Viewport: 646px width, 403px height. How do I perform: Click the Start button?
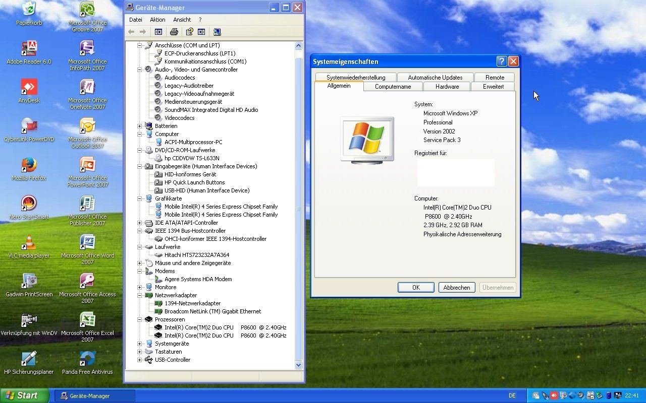(25, 395)
